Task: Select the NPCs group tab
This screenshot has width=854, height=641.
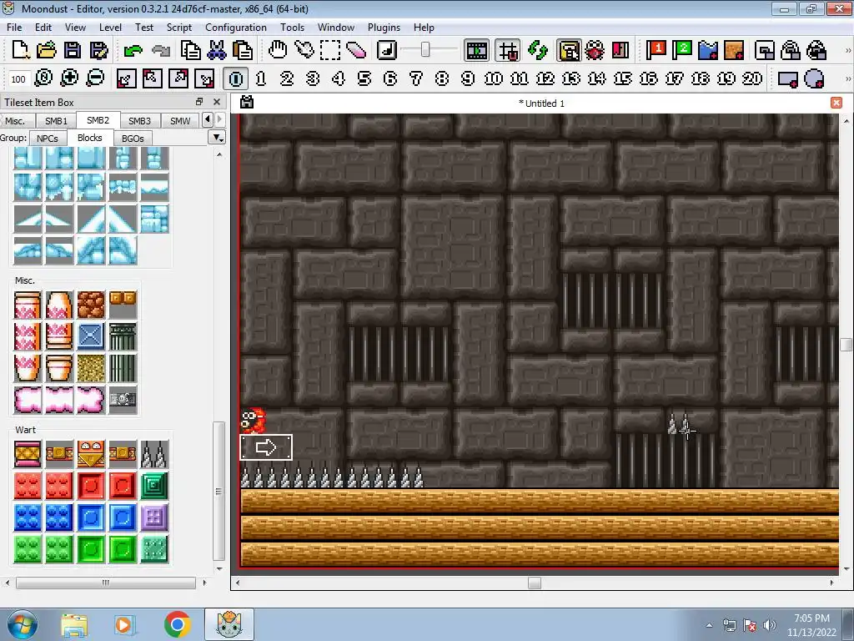Action: (x=48, y=139)
